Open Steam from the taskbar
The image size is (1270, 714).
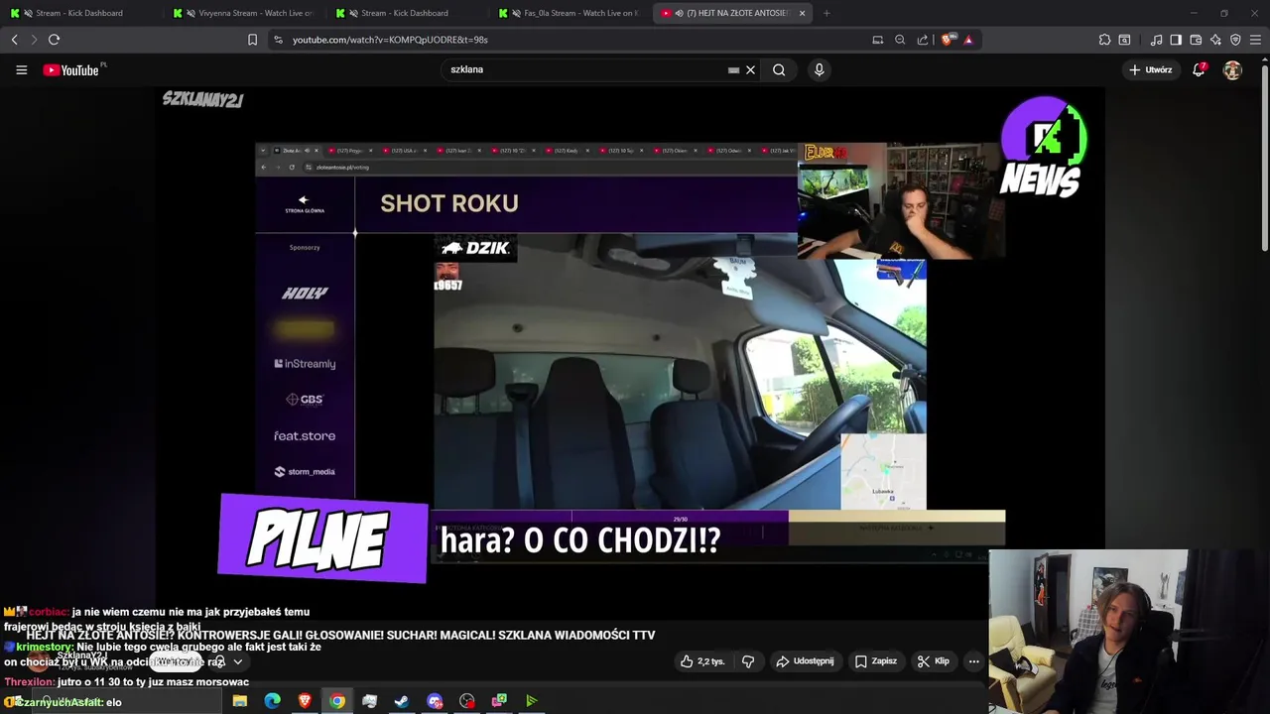tap(402, 701)
